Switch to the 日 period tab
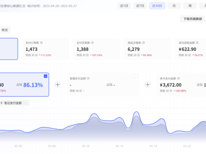This screenshot has height=154, width=206. pyautogui.click(x=174, y=6)
